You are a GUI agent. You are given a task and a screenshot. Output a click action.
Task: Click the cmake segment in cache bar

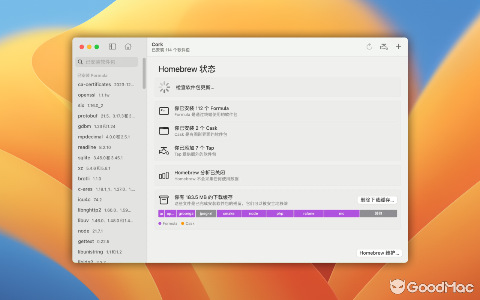(229, 214)
